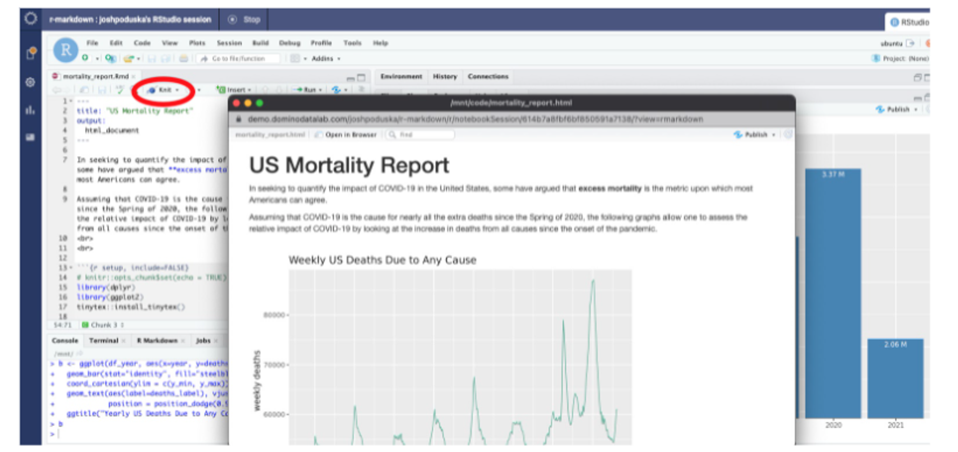Open the notifications icon with orange badge
Viewport: 958px width, 452px height.
click(x=31, y=53)
